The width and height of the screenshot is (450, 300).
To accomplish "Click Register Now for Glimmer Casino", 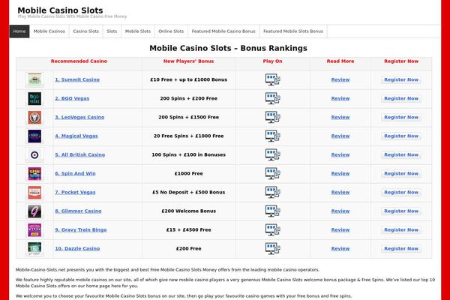I will click(401, 211).
